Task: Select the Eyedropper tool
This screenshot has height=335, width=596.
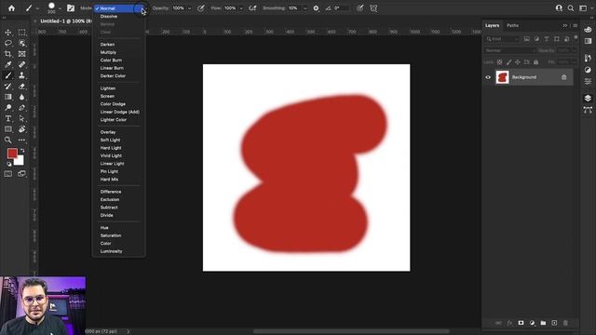Action: tap(8, 64)
